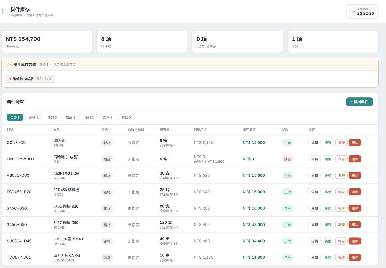Click 編輯 for TOOL-INS01 row
The image size is (386, 268).
click(314, 257)
